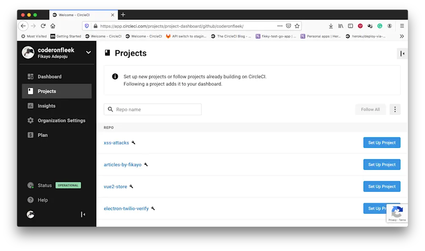
Task: Open the browser Downloads icon
Action: [x=331, y=26]
